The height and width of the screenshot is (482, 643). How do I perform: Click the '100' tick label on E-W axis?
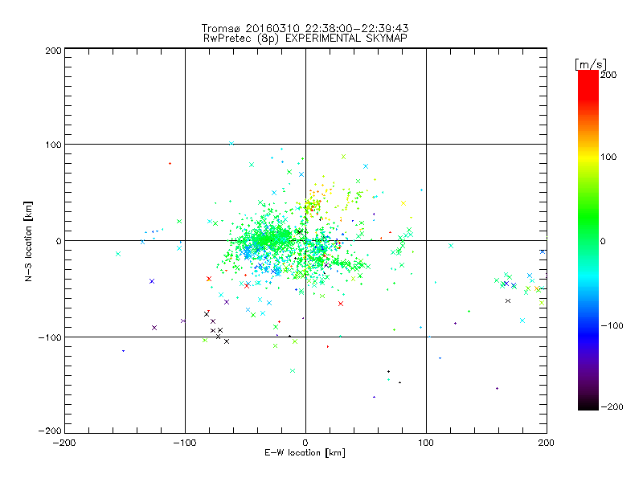(x=426, y=443)
